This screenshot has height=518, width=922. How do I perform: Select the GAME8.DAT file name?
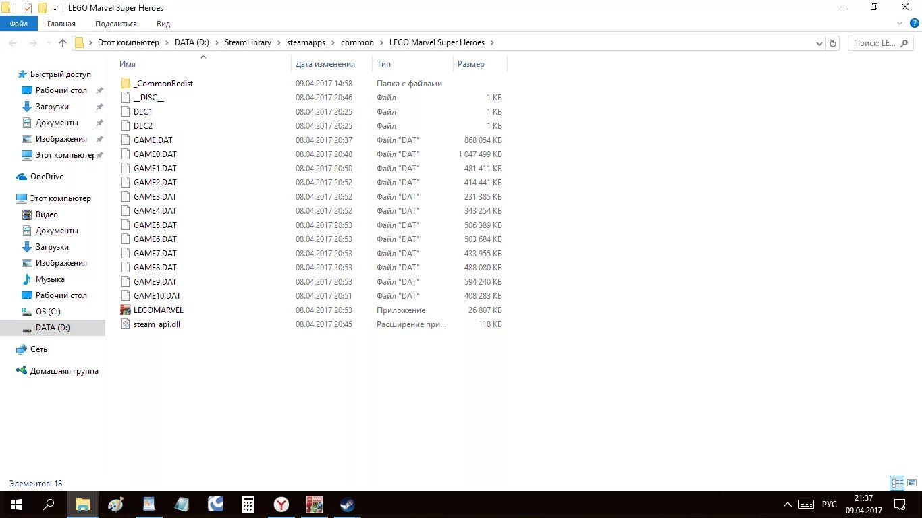pos(155,268)
